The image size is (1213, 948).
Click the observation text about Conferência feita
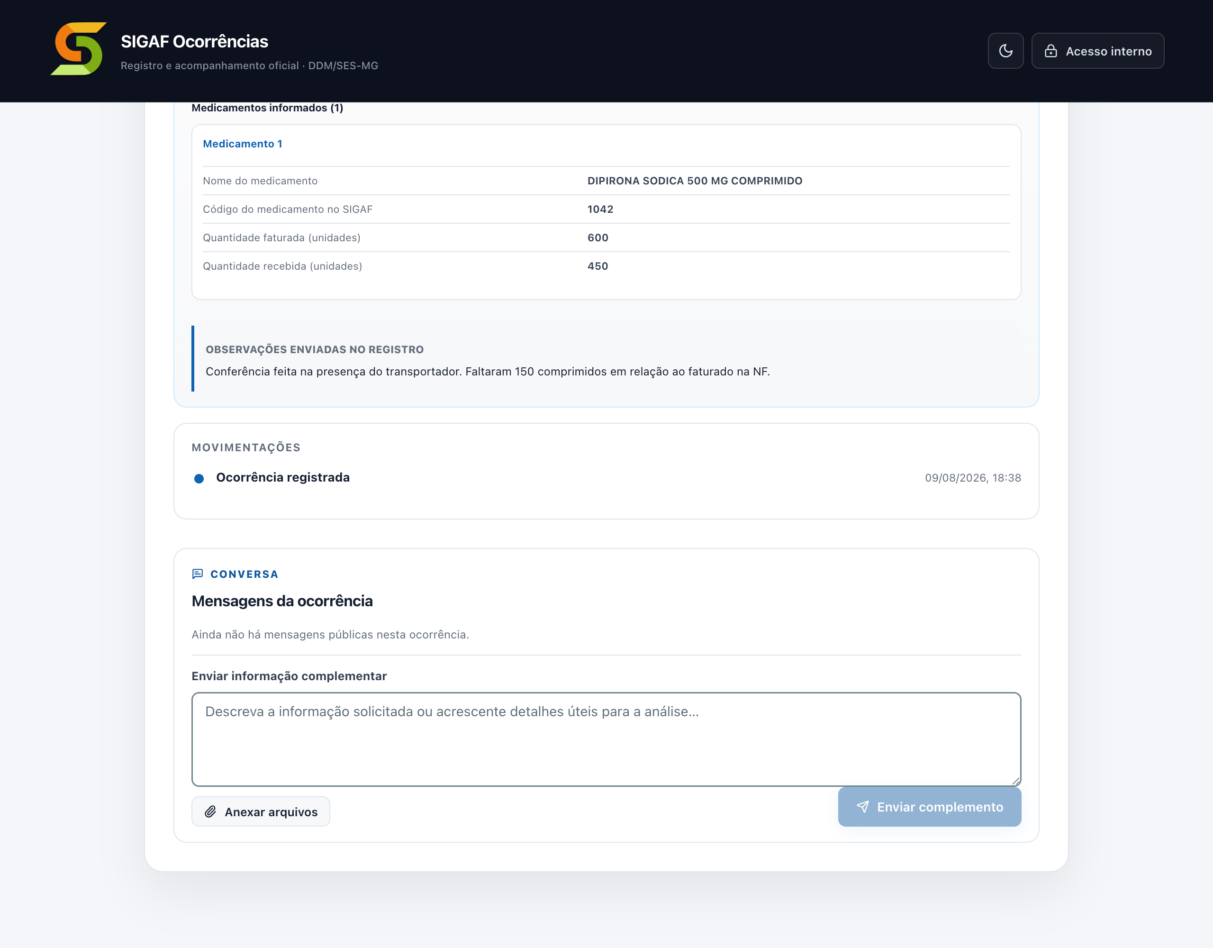[x=487, y=371]
